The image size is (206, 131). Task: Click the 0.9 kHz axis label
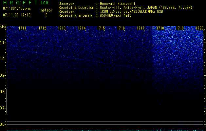3,75
